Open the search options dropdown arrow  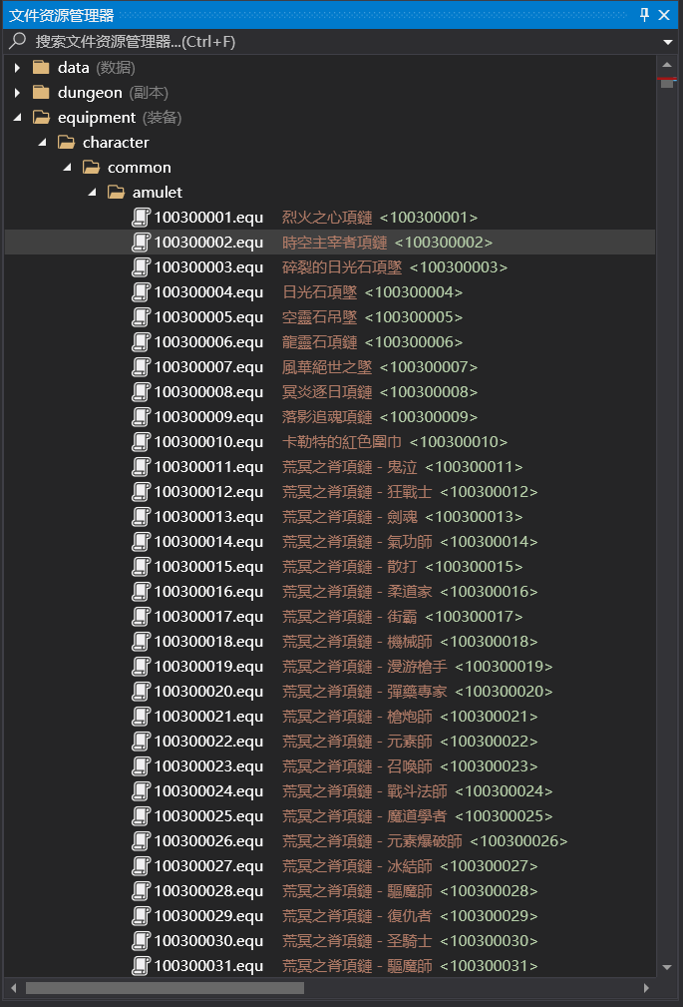[668, 42]
